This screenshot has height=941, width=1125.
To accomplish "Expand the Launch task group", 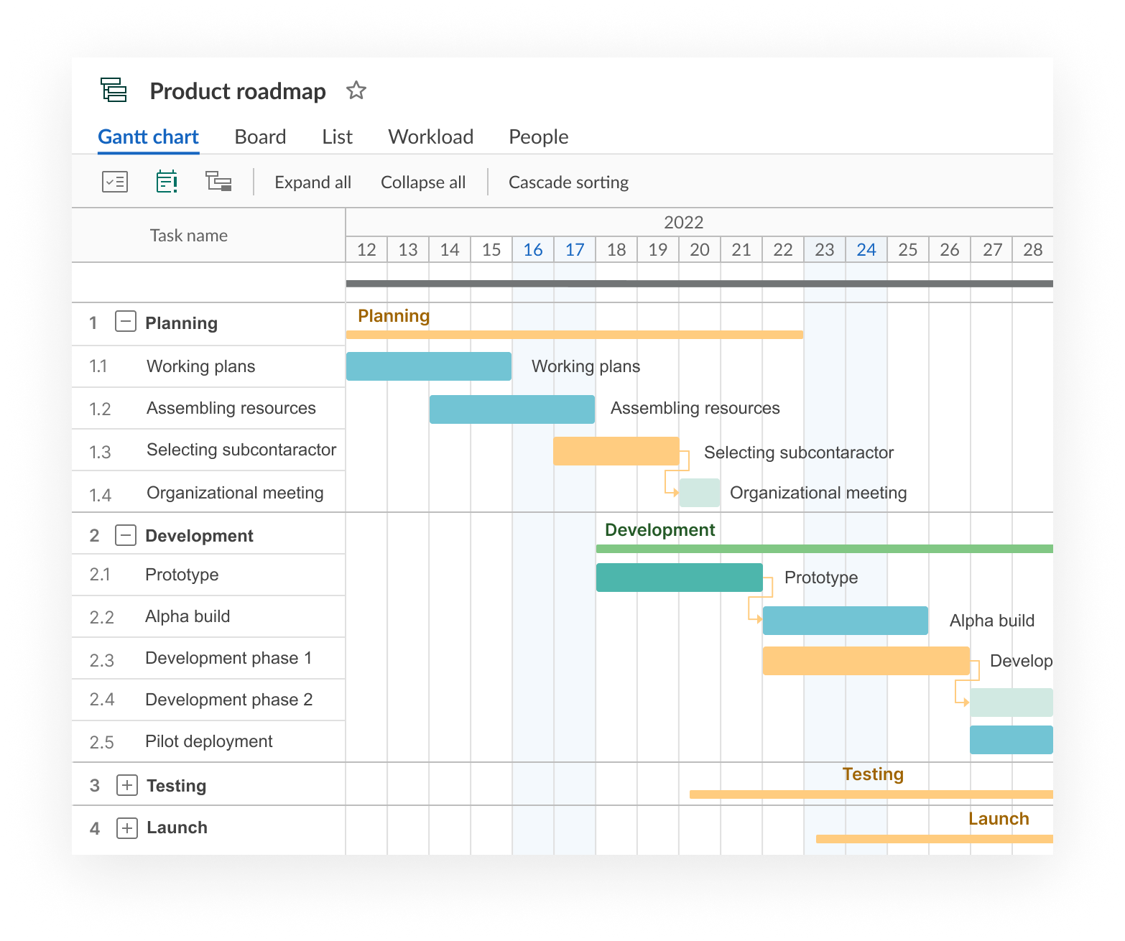I will (126, 828).
